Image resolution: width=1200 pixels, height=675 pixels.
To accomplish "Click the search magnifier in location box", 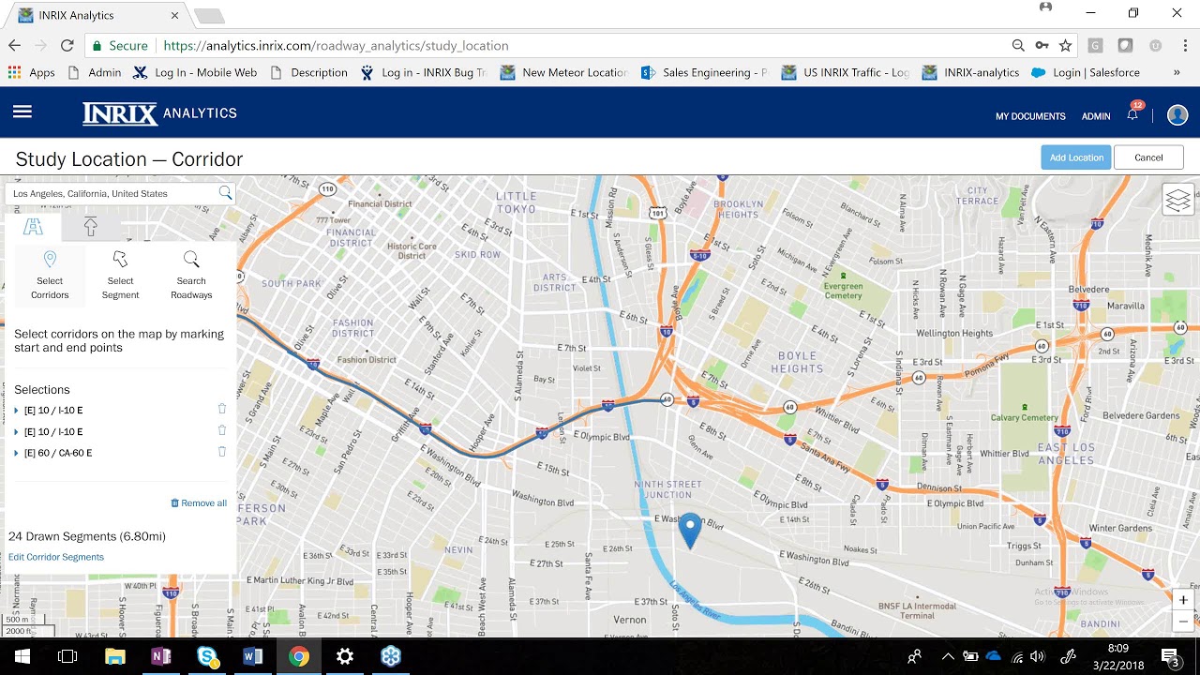I will (225, 193).
